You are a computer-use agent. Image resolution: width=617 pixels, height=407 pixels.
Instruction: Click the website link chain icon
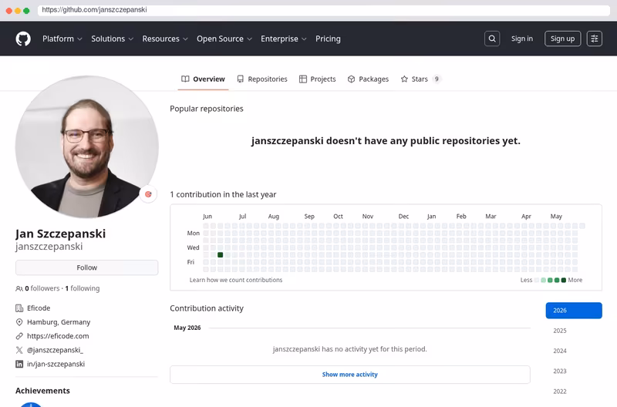[x=19, y=336]
